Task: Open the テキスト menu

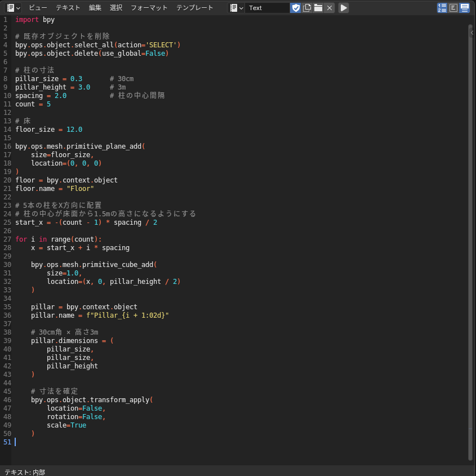Action: (x=68, y=8)
